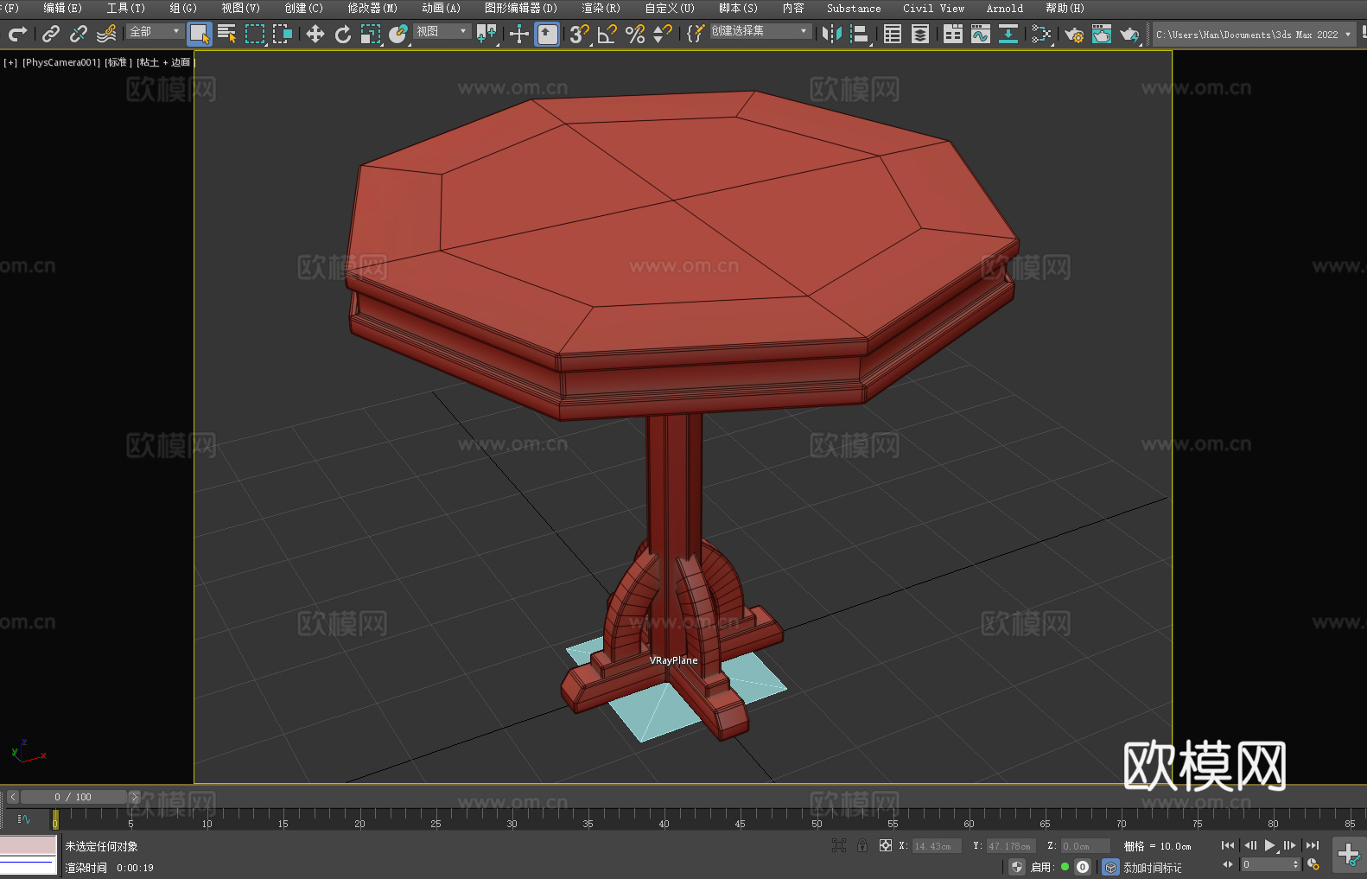Viewport: 1367px width, 879px height.
Task: Activate the Select and Rotate tool
Action: coord(343,34)
